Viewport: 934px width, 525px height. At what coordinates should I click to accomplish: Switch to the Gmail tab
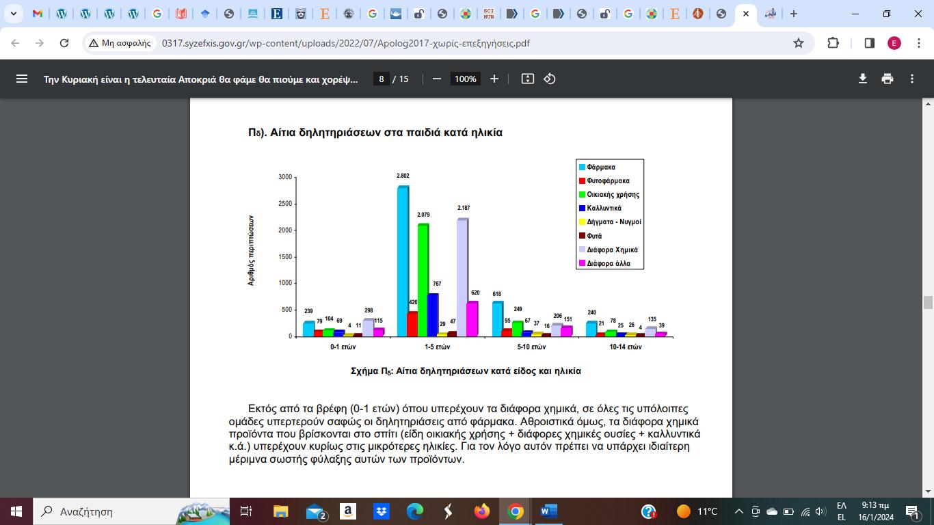38,14
